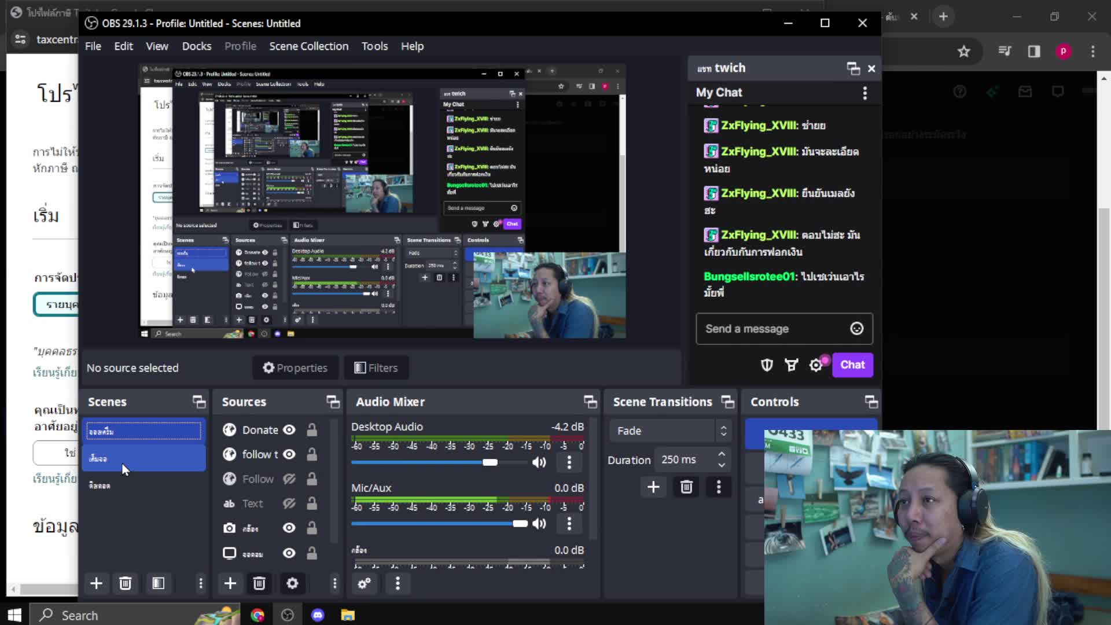Float the Scenes dock panel

tap(199, 402)
